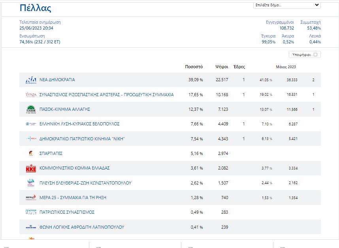Open the ΠΑΣΟΚ-ΚΙΝΗΜΑ ΑΛΛΑΓΗΣ link

(x=65, y=109)
